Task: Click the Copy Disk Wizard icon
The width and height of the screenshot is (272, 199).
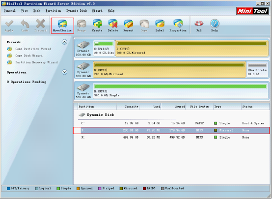Action: 9,56
